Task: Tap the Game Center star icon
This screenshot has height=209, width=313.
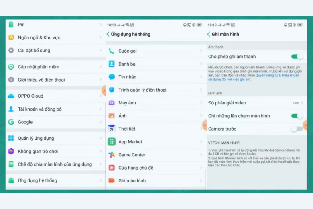Action: 112,155
